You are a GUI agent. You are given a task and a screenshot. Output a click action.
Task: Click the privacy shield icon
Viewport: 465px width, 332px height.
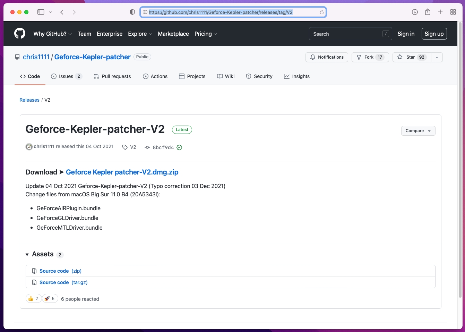tap(132, 12)
